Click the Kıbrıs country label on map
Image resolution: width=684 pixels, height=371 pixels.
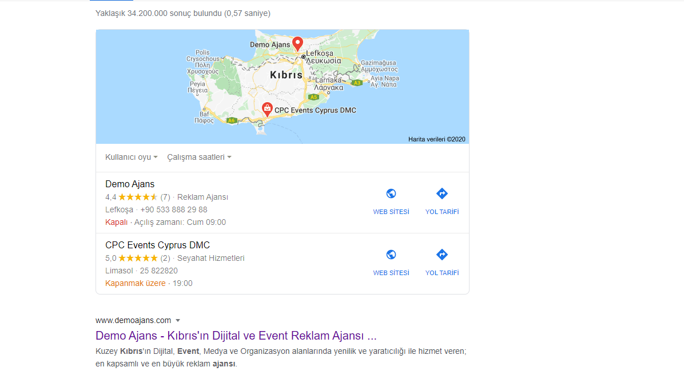point(286,75)
